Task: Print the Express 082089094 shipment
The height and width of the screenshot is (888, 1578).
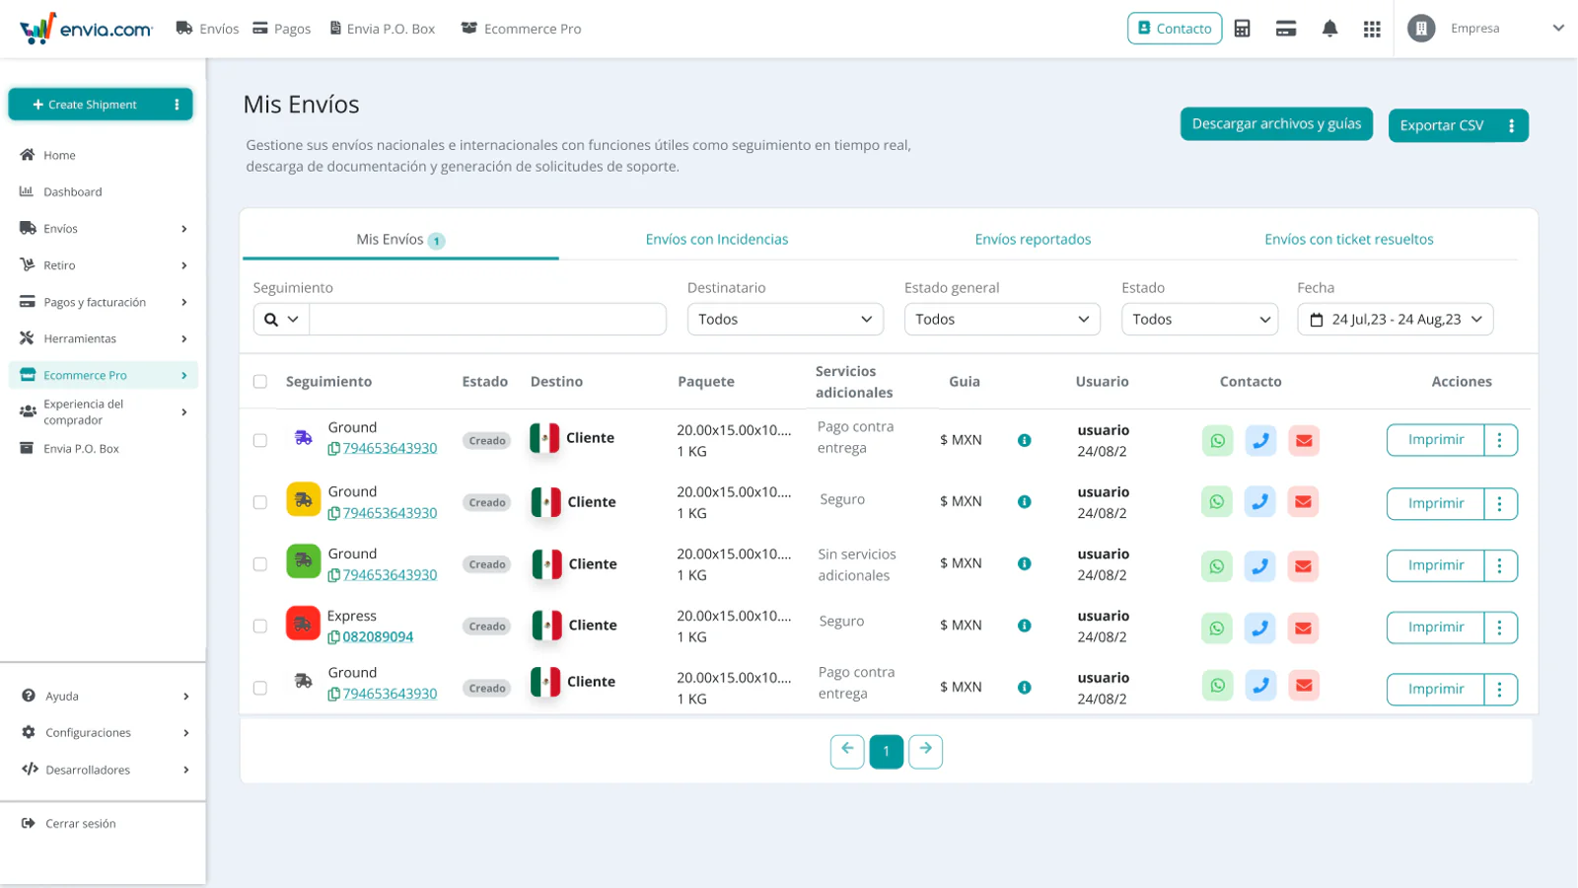Action: point(1435,628)
